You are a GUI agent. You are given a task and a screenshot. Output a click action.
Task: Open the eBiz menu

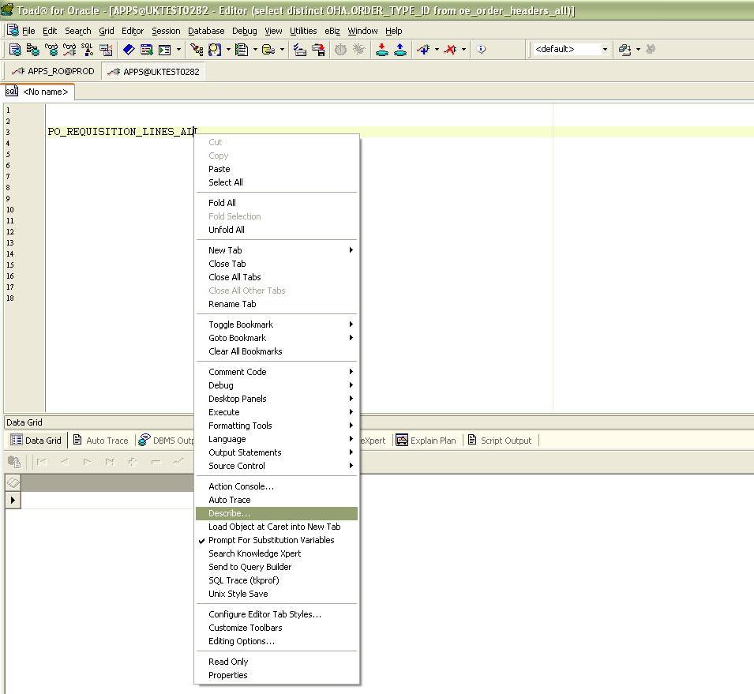pos(332,31)
